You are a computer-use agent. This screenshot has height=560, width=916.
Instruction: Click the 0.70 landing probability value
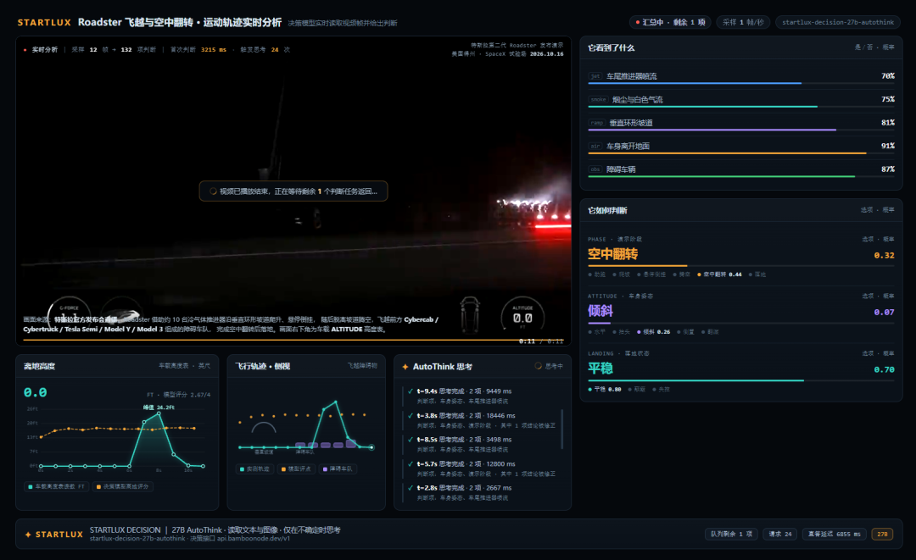pos(884,370)
